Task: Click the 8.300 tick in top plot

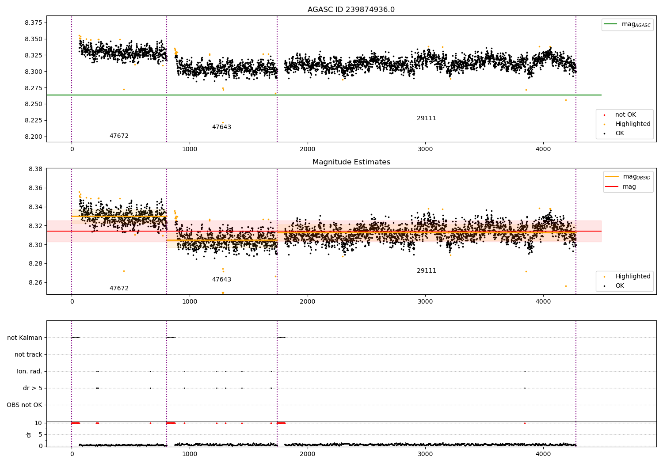Action: pyautogui.click(x=33, y=72)
